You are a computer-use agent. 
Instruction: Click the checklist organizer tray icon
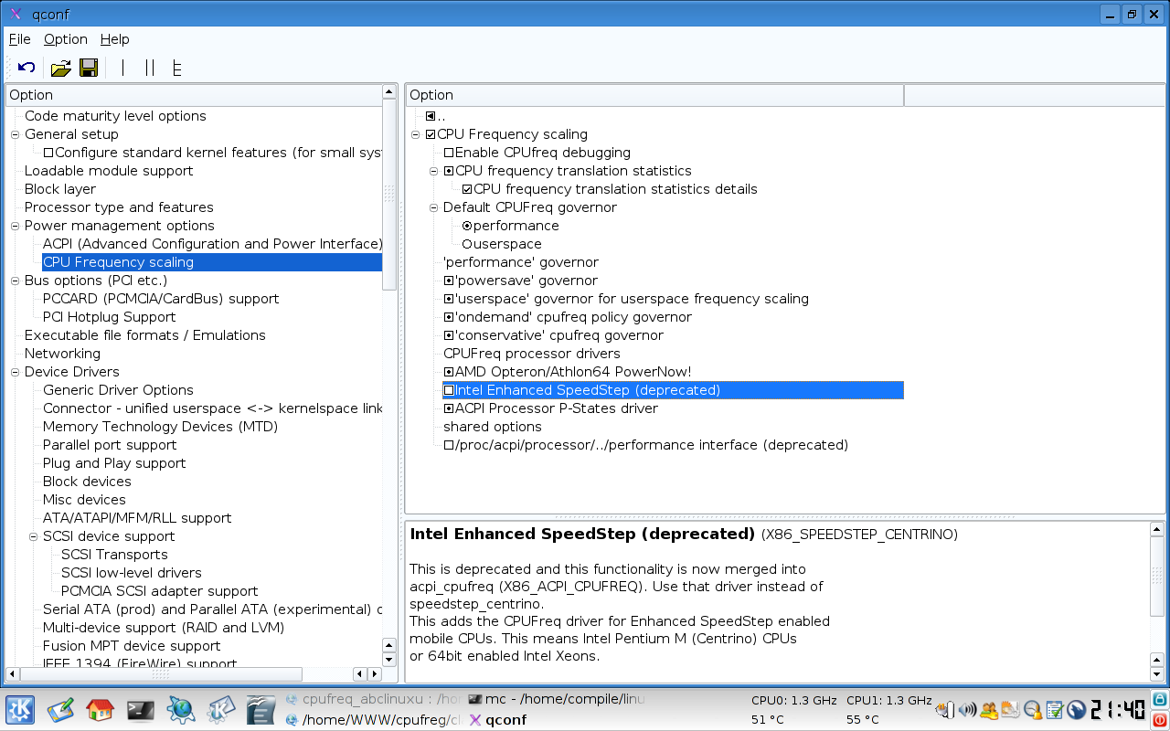[x=1055, y=710]
